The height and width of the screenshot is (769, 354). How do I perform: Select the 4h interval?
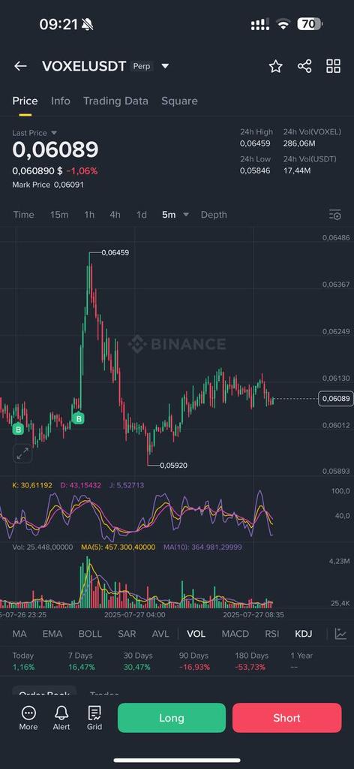click(x=115, y=215)
